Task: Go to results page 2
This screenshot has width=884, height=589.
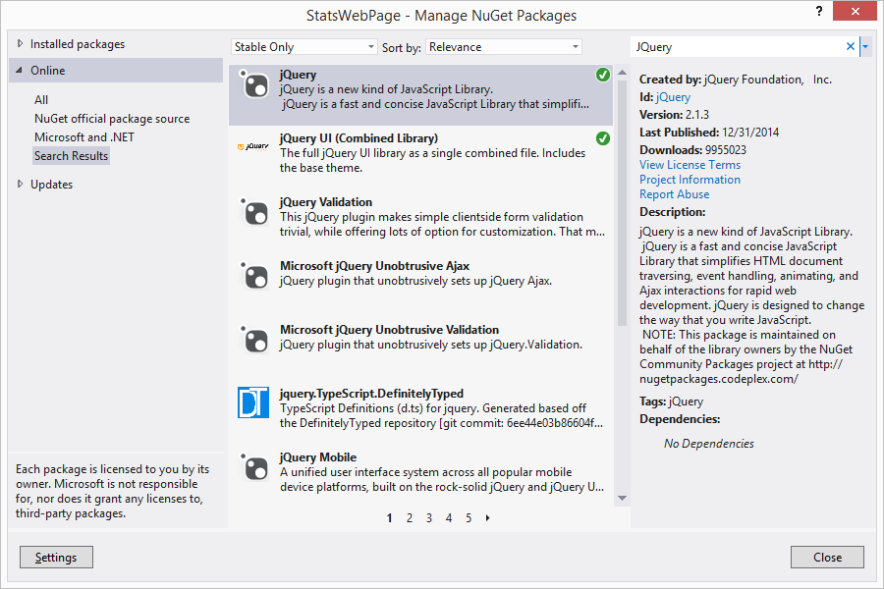Action: point(410,518)
